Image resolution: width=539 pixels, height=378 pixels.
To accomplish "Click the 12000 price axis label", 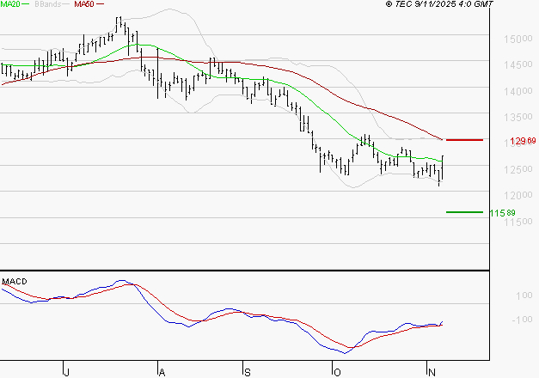I will point(518,195).
